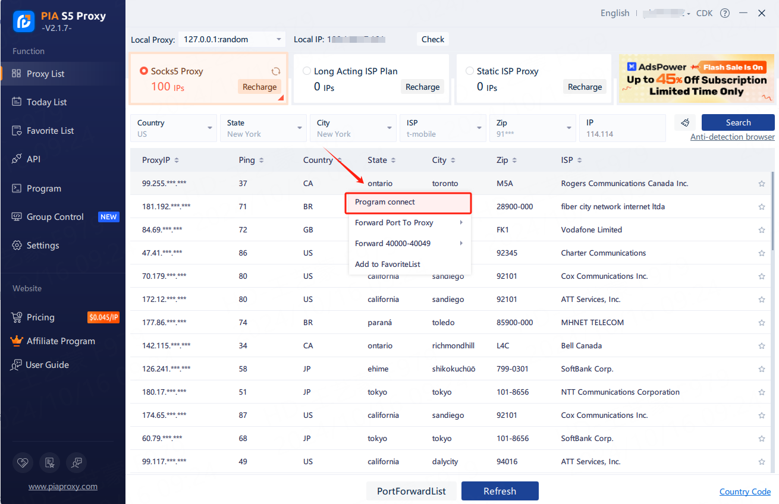Image resolution: width=779 pixels, height=504 pixels.
Task: Click the chat support icon at sidebar bottom
Action: (77, 462)
